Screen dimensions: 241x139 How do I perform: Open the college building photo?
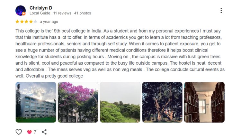(x=36, y=102)
